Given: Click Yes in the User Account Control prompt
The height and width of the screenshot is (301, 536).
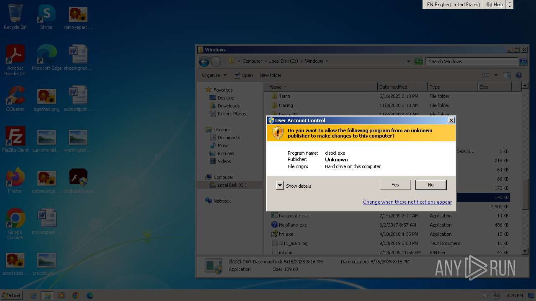Looking at the screenshot, I should coord(395,185).
